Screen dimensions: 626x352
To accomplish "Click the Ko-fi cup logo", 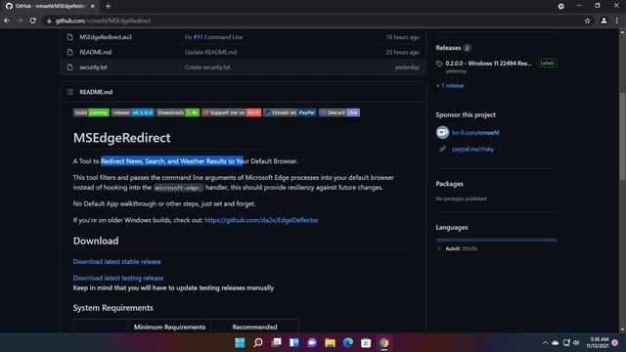I will (442, 133).
